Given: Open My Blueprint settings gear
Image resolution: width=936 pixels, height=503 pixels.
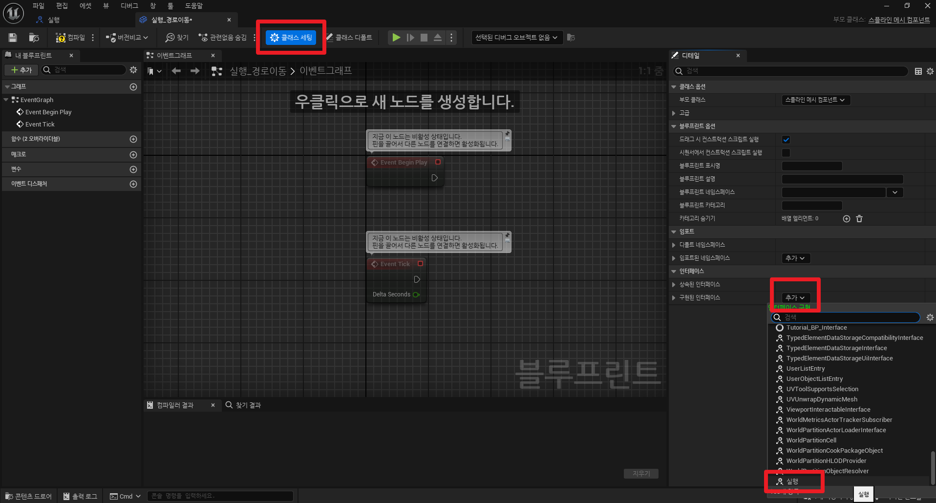Looking at the screenshot, I should tap(133, 70).
